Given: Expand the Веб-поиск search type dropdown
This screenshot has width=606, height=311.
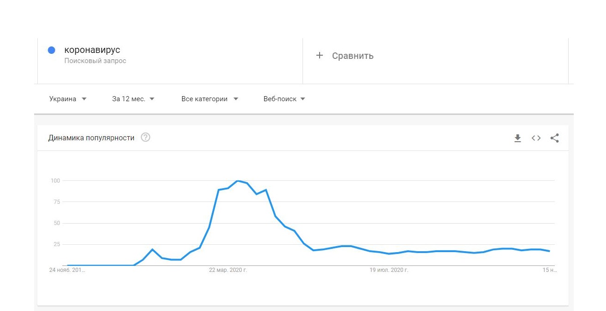Looking at the screenshot, I should (284, 99).
